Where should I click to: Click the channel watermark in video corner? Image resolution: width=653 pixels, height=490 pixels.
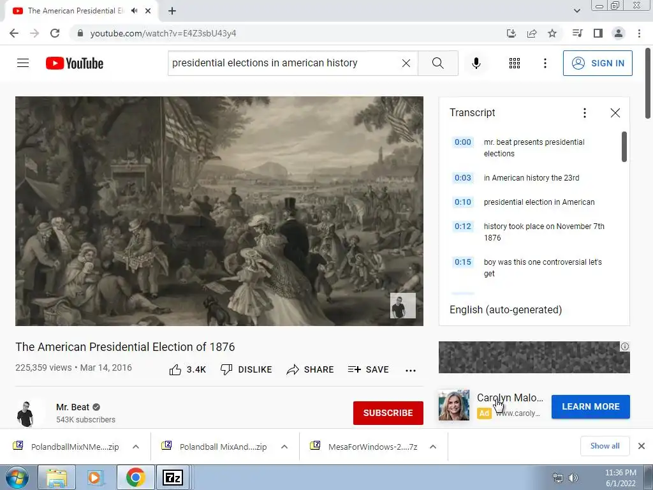[403, 306]
